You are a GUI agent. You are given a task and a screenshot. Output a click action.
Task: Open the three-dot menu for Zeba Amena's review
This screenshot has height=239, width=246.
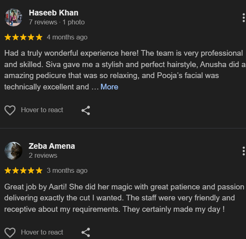243,151
